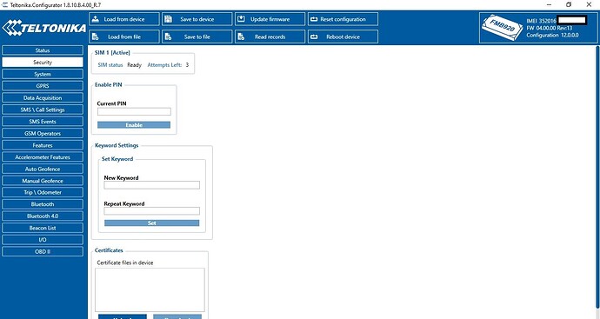The height and width of the screenshot is (319, 600).
Task: Click the Load from device icon
Action: point(96,19)
